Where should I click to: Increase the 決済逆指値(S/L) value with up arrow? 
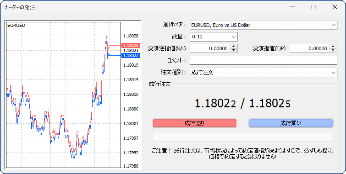pyautogui.click(x=234, y=47)
